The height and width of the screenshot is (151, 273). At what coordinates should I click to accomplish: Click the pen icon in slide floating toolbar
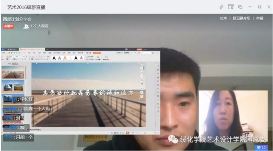pyautogui.click(x=142, y=76)
